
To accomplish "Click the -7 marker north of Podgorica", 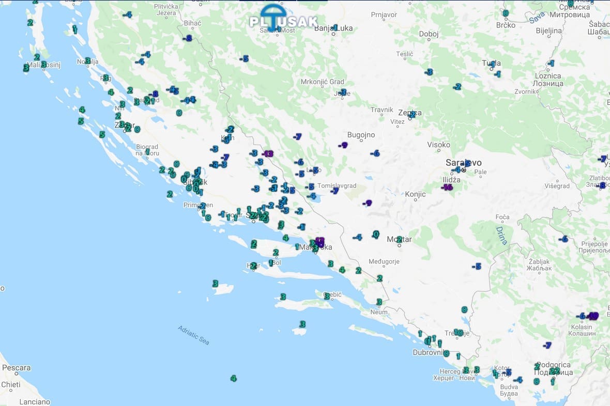I will pos(547,345).
